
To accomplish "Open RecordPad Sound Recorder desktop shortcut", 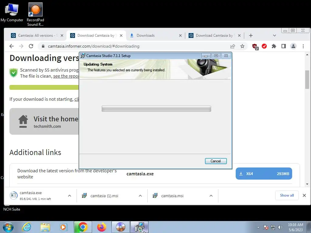I will coord(35,15).
